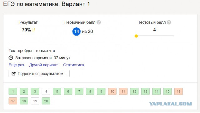Open question 1 green tile
Screen dimensions: 200x113
pos(13,92)
